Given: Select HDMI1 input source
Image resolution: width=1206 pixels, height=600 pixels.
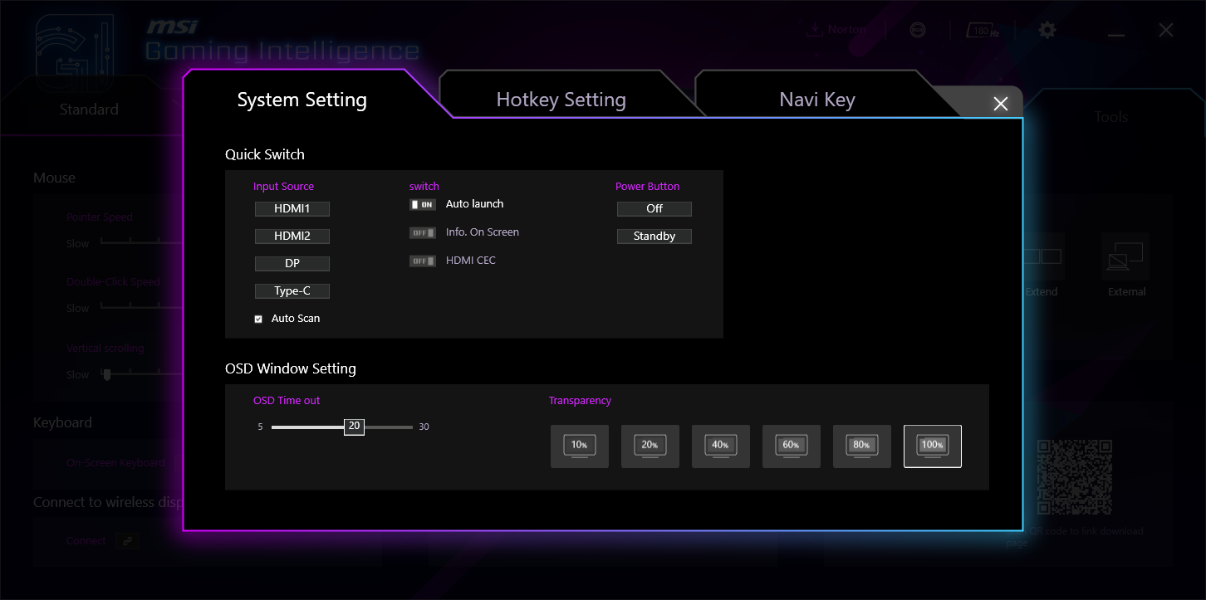Looking at the screenshot, I should [x=292, y=209].
